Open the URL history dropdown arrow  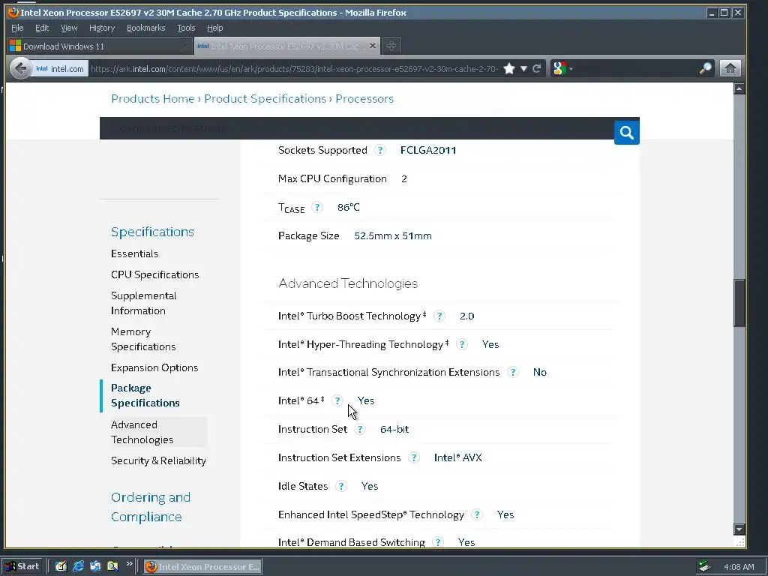[x=523, y=68]
